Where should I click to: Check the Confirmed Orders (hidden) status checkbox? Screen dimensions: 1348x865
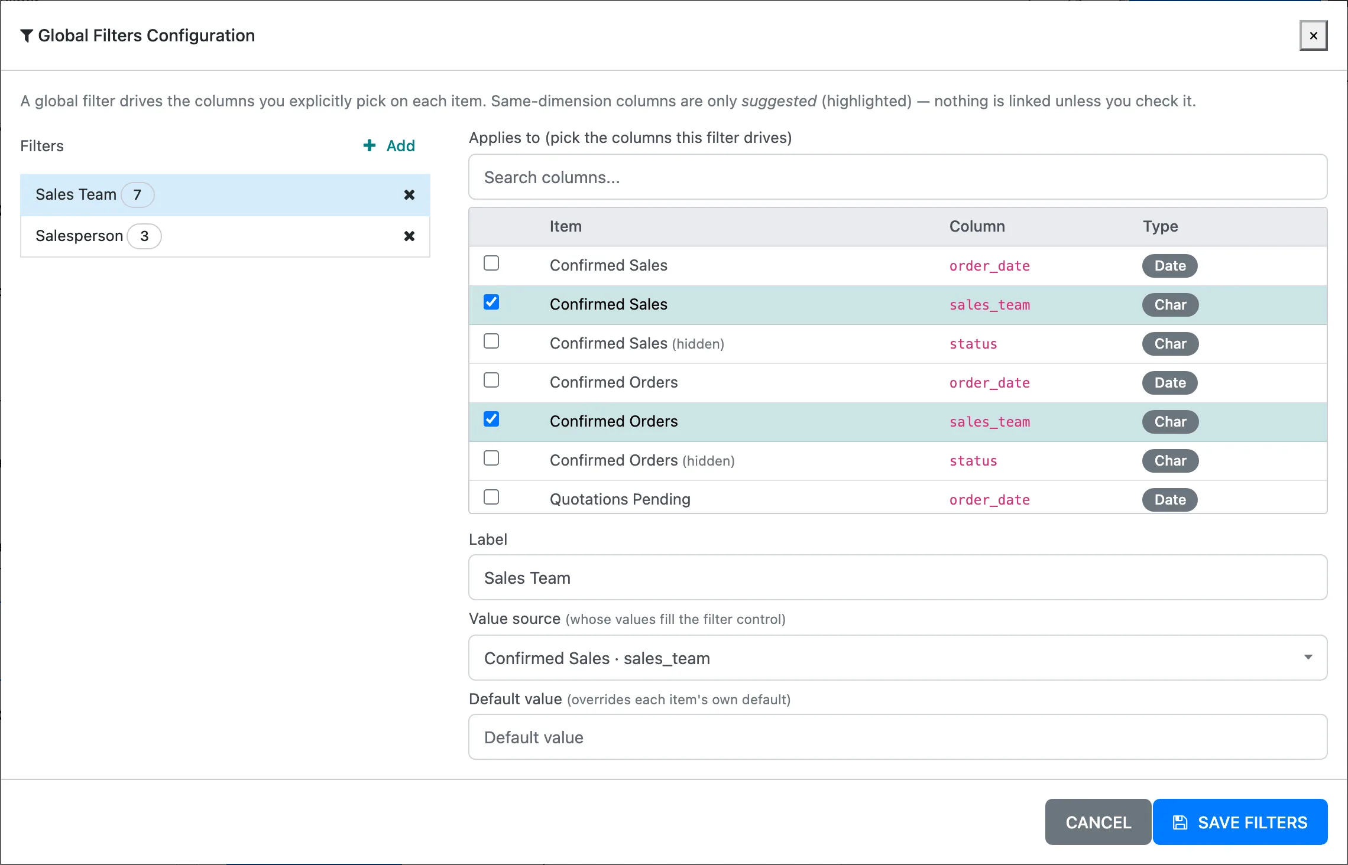(491, 458)
